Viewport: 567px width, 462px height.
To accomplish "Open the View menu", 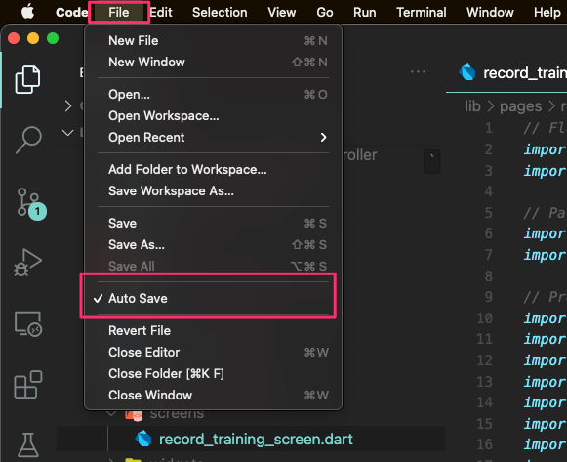I will pyautogui.click(x=282, y=13).
